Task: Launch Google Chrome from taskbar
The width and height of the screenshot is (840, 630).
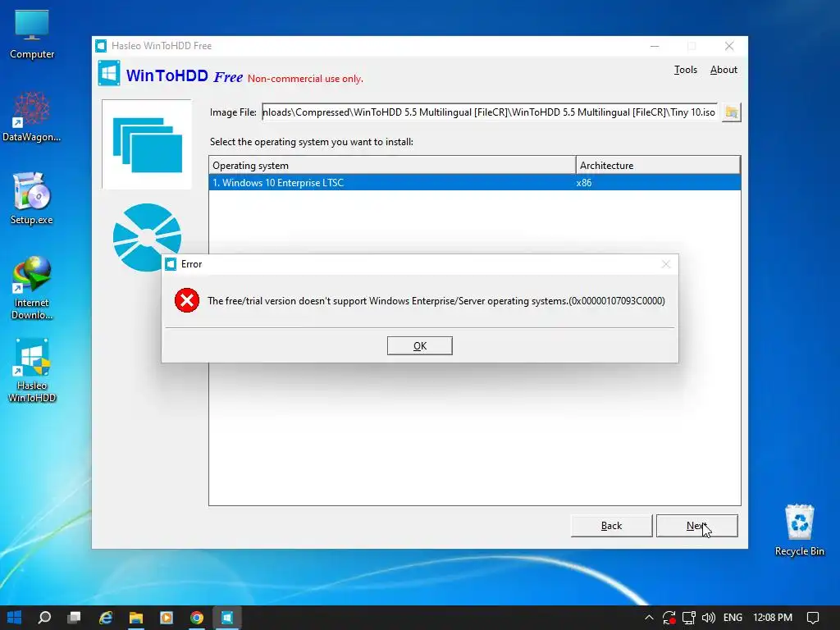Action: click(x=197, y=618)
